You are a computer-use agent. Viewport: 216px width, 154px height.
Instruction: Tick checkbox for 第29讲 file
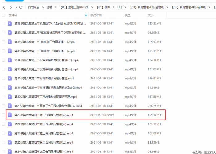[4, 106]
